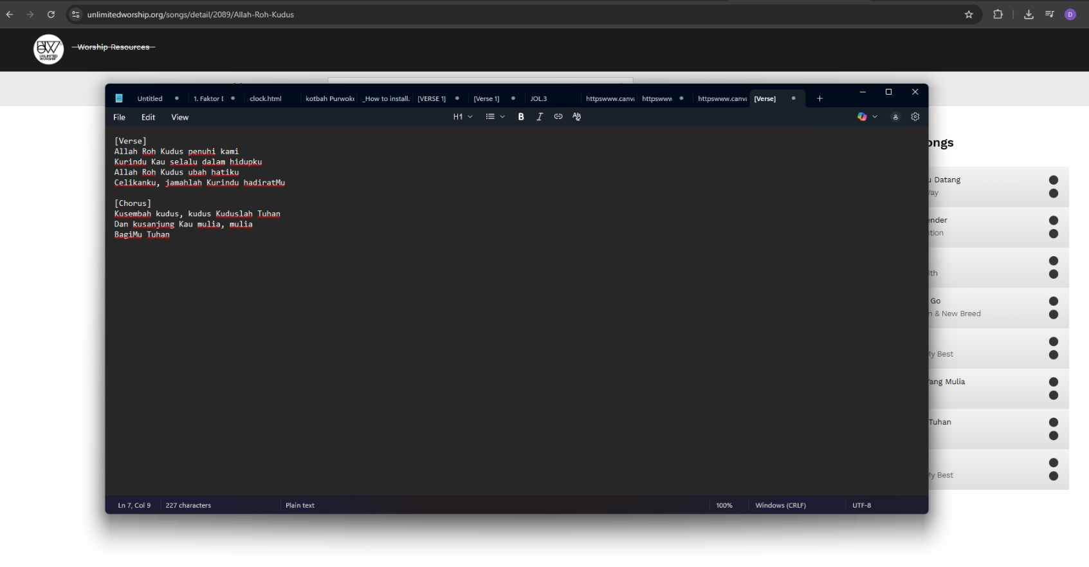Image resolution: width=1089 pixels, height=567 pixels.
Task: Open the Notepad account profile icon
Action: 895,117
